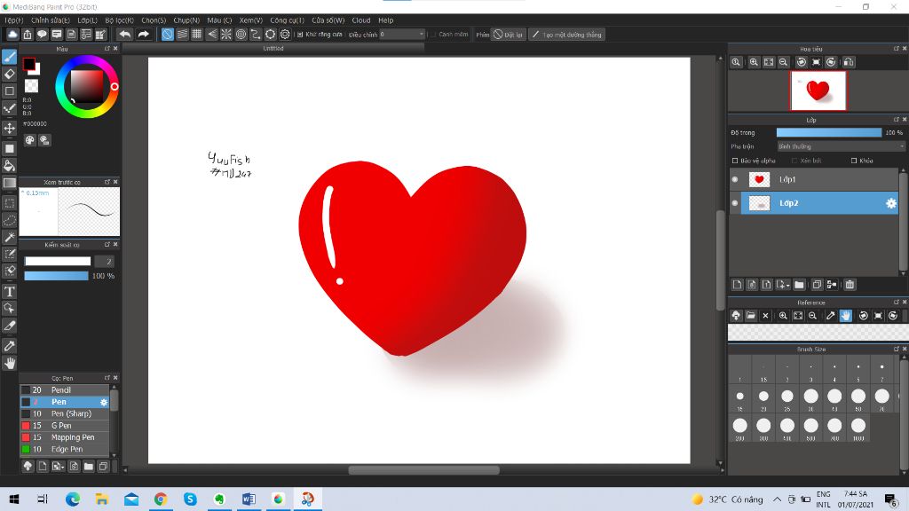909x511 pixels.
Task: Open the Chỉnh sửa(E) menu
Action: [51, 20]
